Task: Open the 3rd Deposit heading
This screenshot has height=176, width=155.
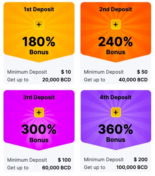Action: [39, 97]
